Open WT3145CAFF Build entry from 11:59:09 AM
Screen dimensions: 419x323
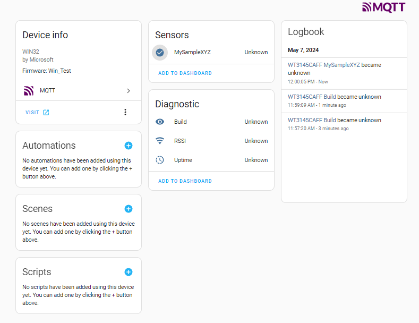(x=312, y=97)
